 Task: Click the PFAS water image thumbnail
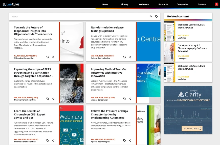[x=72, y=83]
